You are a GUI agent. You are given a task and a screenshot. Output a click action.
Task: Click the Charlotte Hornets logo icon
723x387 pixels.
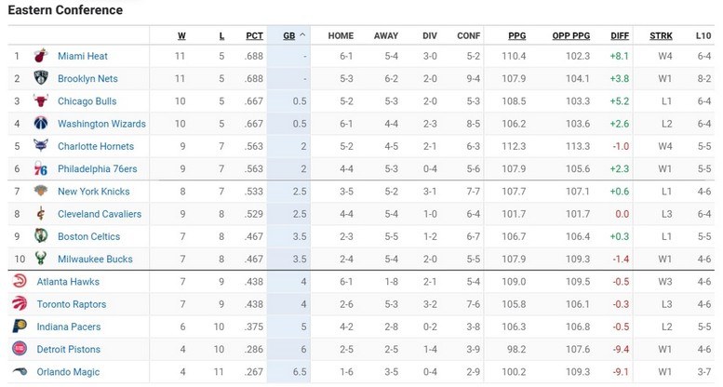[x=41, y=146]
